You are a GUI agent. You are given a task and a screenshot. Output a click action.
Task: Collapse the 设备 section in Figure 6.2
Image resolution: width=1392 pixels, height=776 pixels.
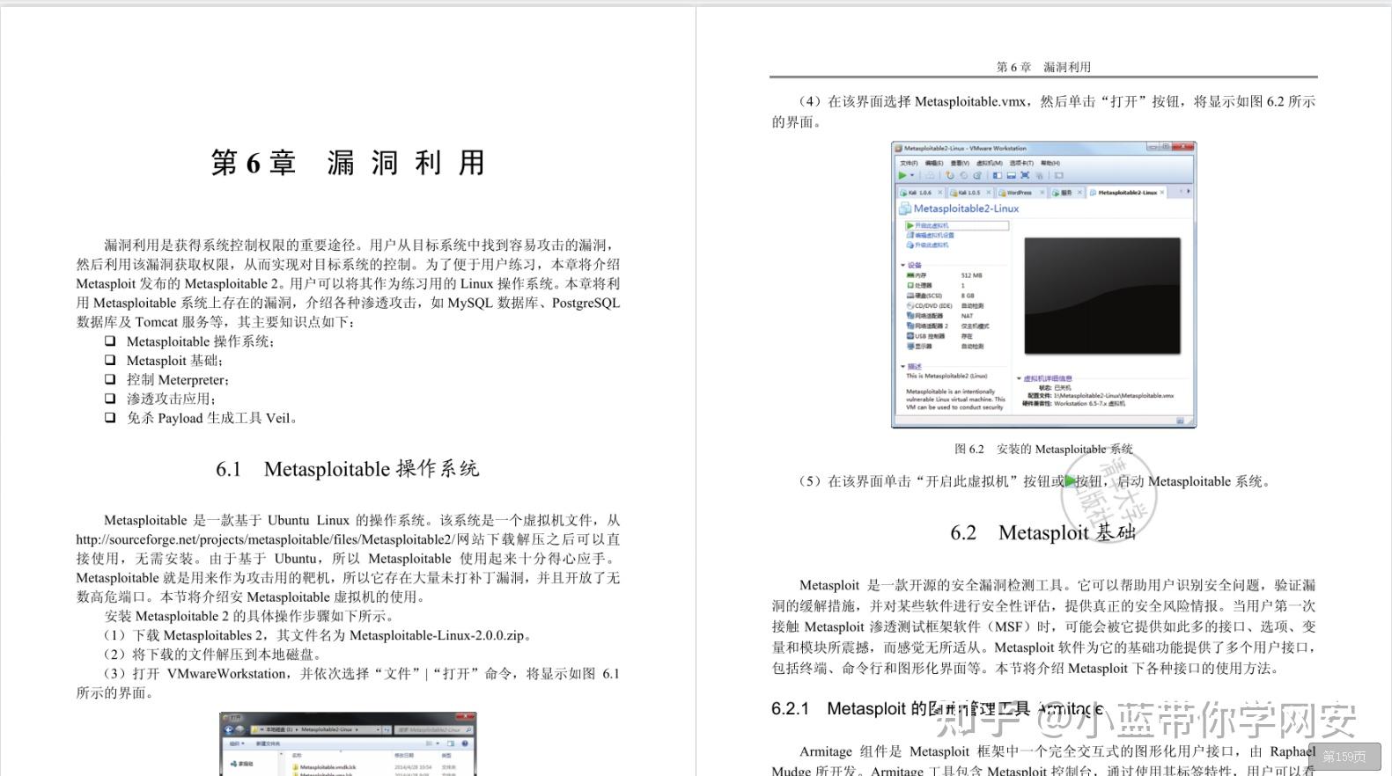[x=903, y=265]
